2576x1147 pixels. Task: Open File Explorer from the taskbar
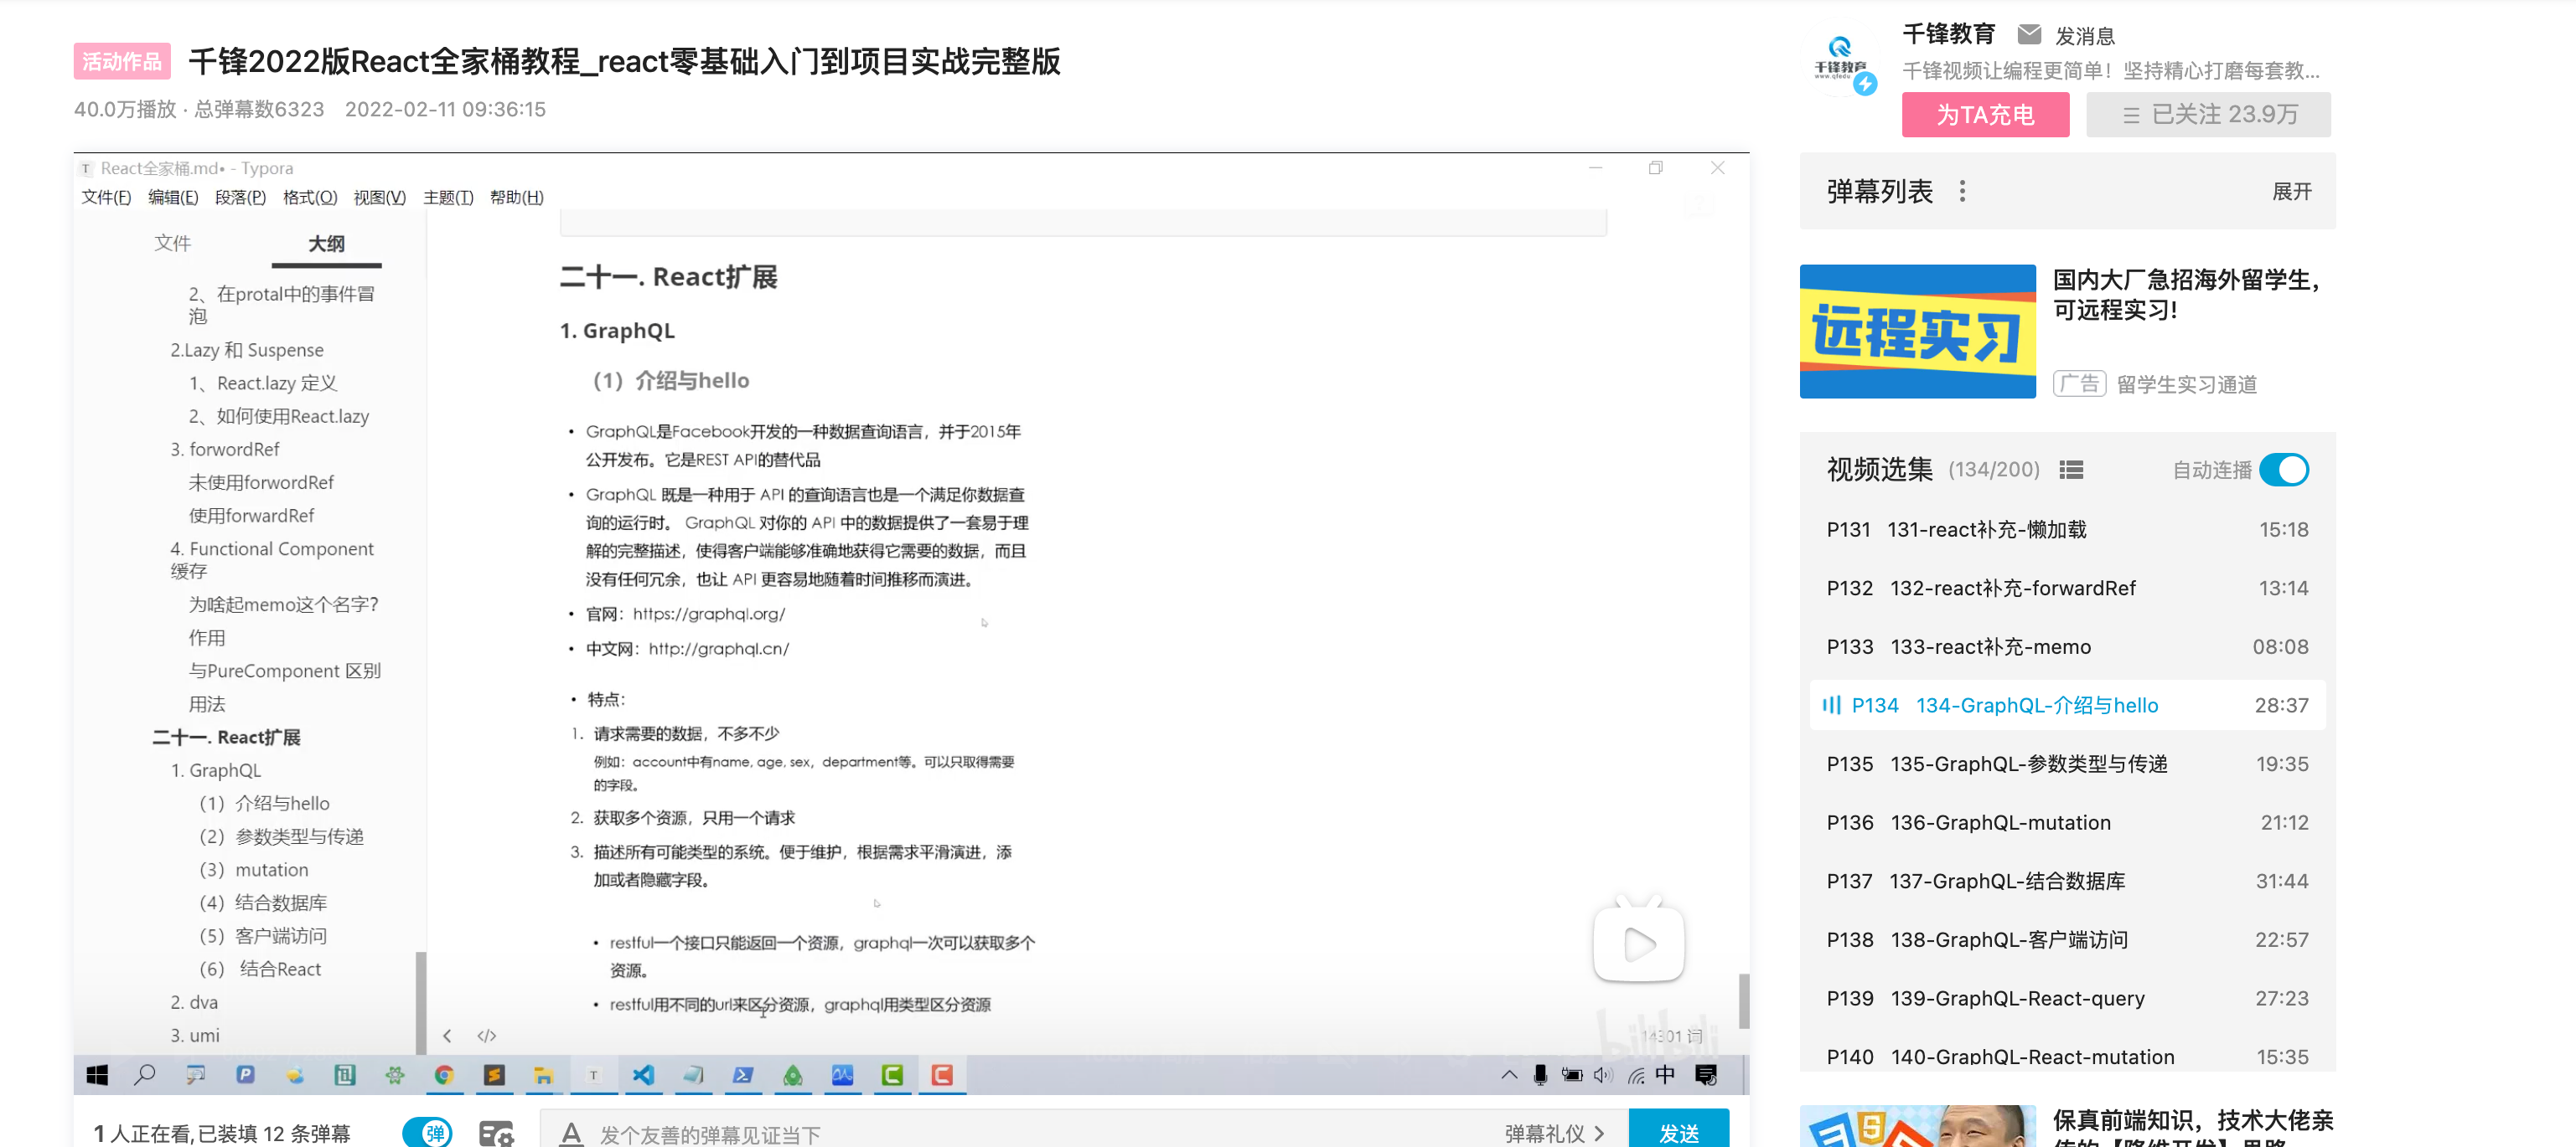543,1075
